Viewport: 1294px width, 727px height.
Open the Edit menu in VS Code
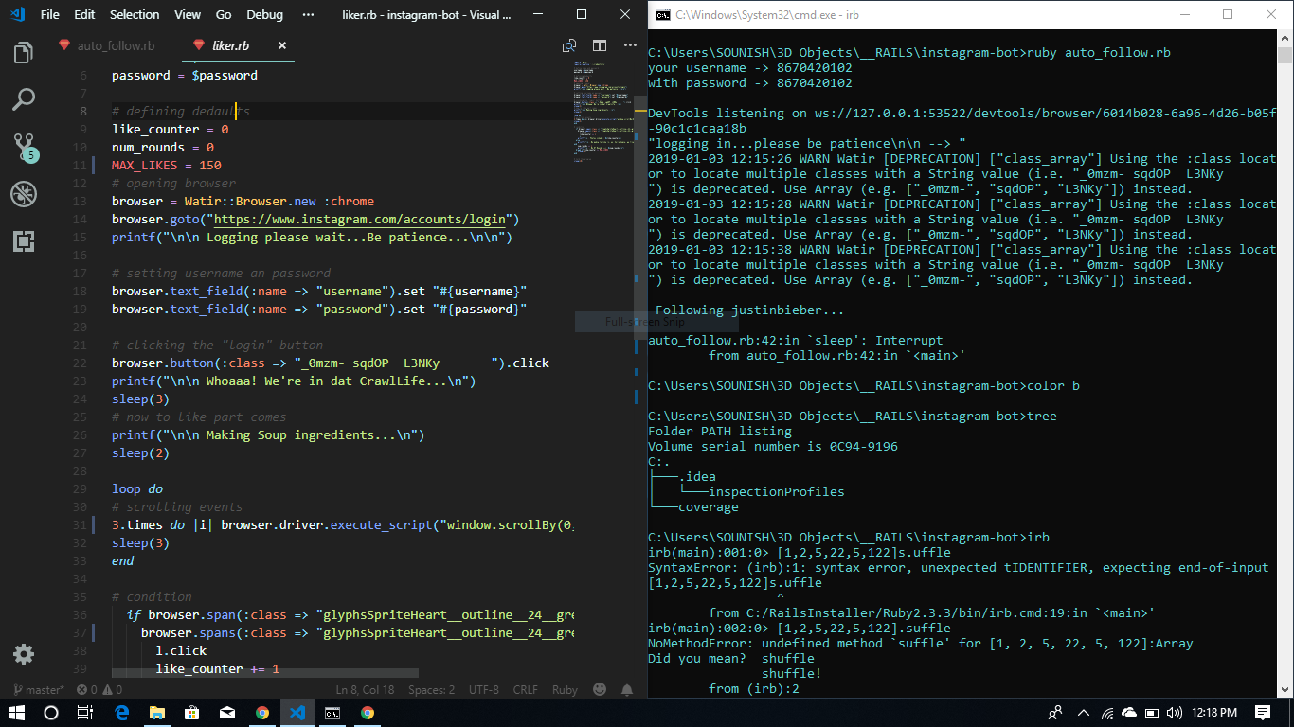point(84,14)
